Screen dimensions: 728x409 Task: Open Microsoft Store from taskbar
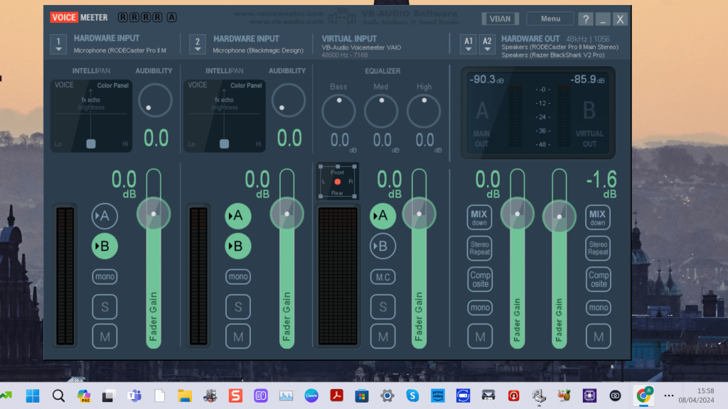[362, 396]
